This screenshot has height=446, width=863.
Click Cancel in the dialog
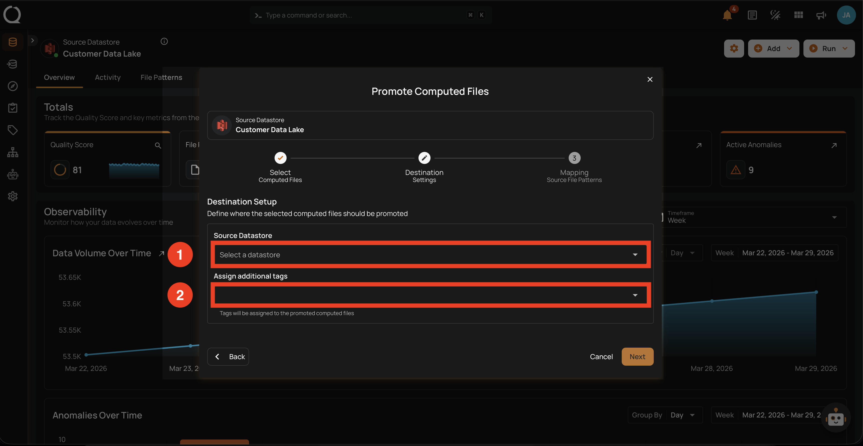click(x=601, y=357)
